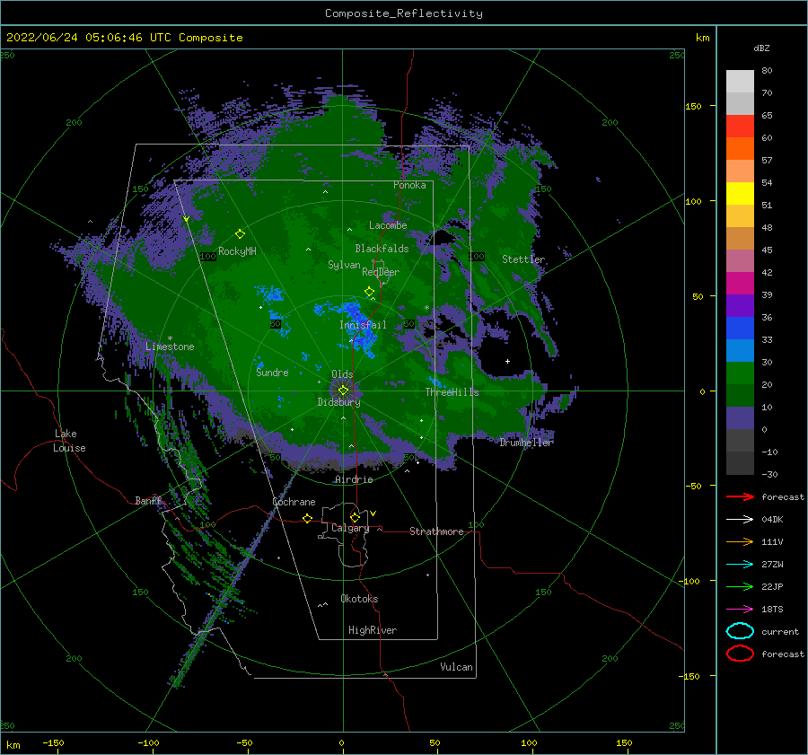Click the -150 tick on bottom axis
Screen dimensions: 808x755
pos(53,742)
